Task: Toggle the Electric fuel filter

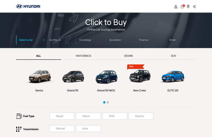Action: (x=141, y=116)
